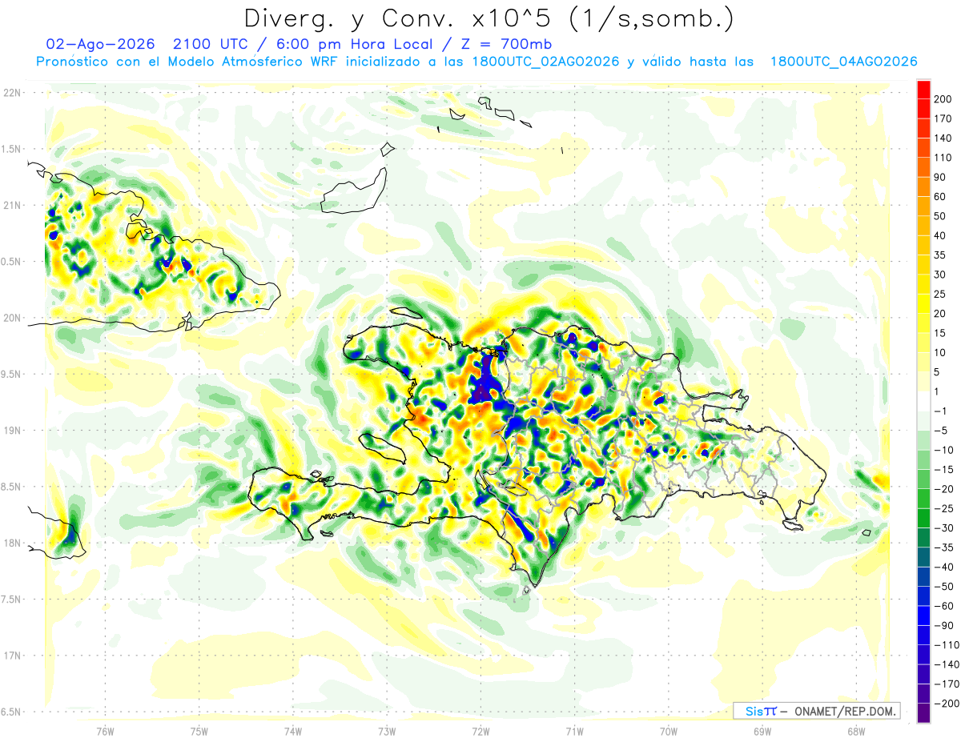Click the "-90" color scale label
The width and height of the screenshot is (961, 742).
[x=944, y=626]
